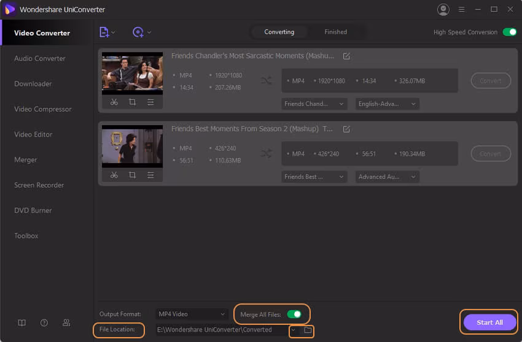522x342 pixels.
Task: Open the user guide book icon
Action: point(21,323)
